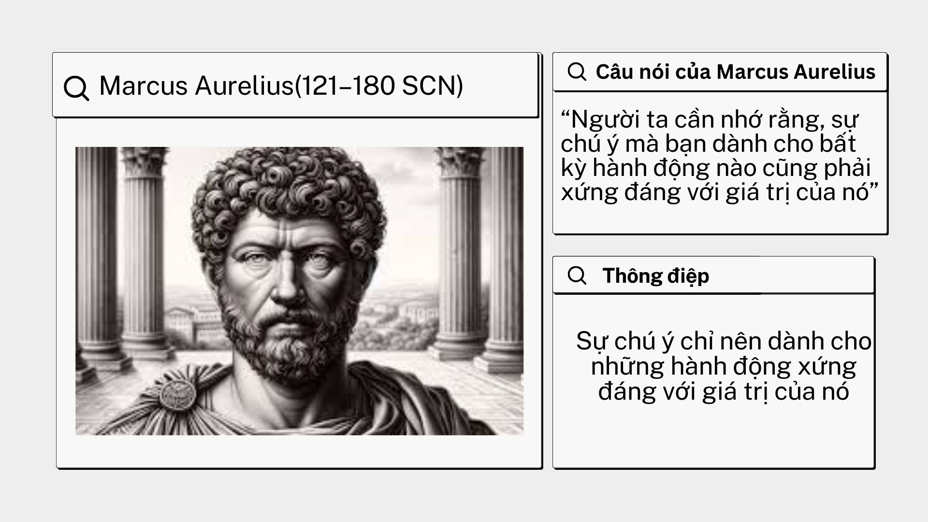Click the empty space below the quote text
This screenshot has width=928, height=522.
[720, 220]
